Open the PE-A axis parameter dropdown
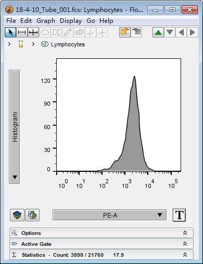The height and width of the screenshot is (264, 203). (x=109, y=215)
